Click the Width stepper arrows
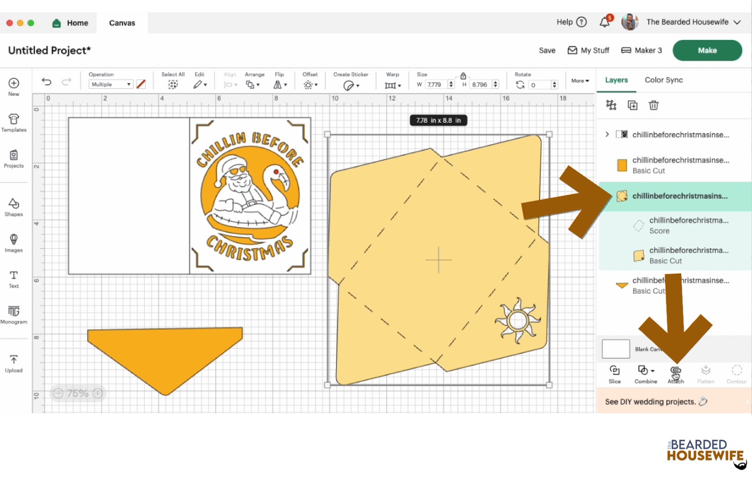This screenshot has height=478, width=752. (x=451, y=85)
